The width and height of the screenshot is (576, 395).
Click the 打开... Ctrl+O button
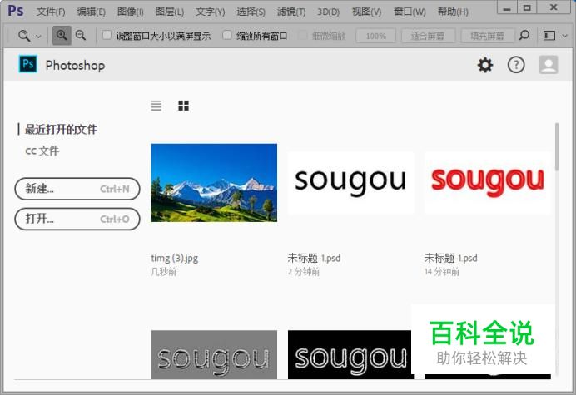[x=77, y=219]
